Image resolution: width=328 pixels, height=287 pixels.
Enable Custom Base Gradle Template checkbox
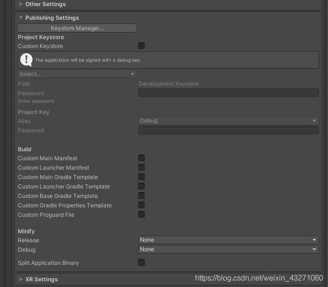[x=141, y=196]
